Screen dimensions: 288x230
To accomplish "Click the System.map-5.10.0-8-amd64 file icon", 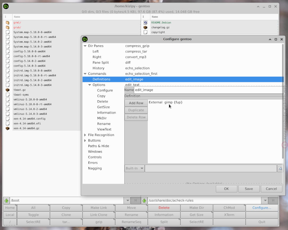I will click(7, 32).
